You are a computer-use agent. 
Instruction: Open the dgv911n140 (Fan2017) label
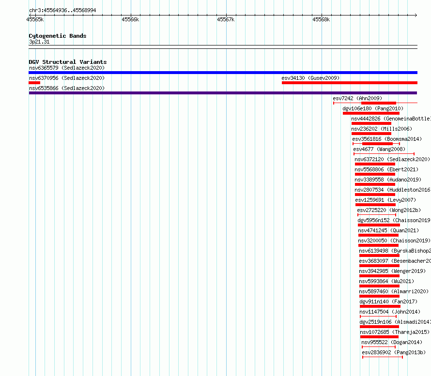(x=388, y=301)
